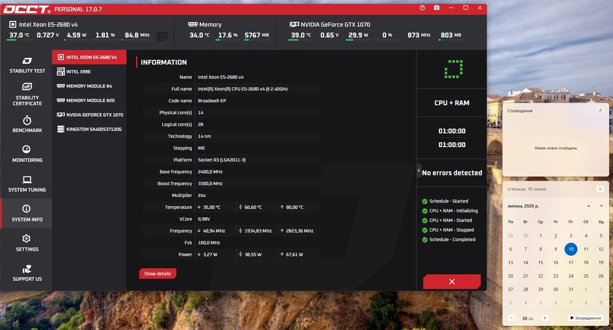This screenshot has width=613, height=330.
Task: Collapse the calendar panel chevron
Action: point(600,189)
